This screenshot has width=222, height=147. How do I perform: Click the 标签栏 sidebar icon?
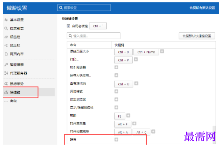[x=6, y=37]
